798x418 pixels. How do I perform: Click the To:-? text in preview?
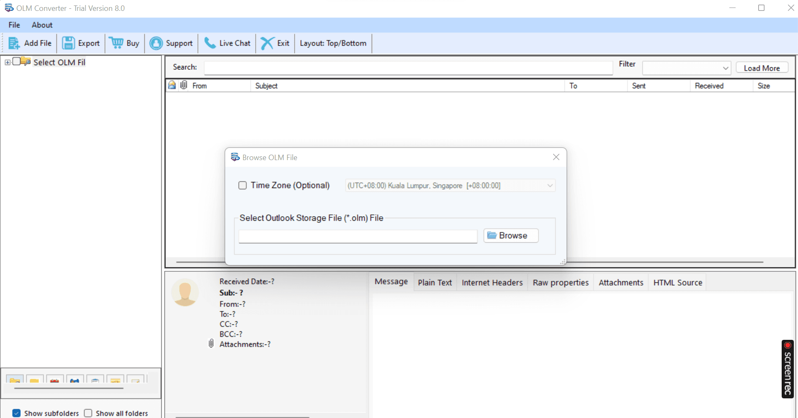(227, 314)
